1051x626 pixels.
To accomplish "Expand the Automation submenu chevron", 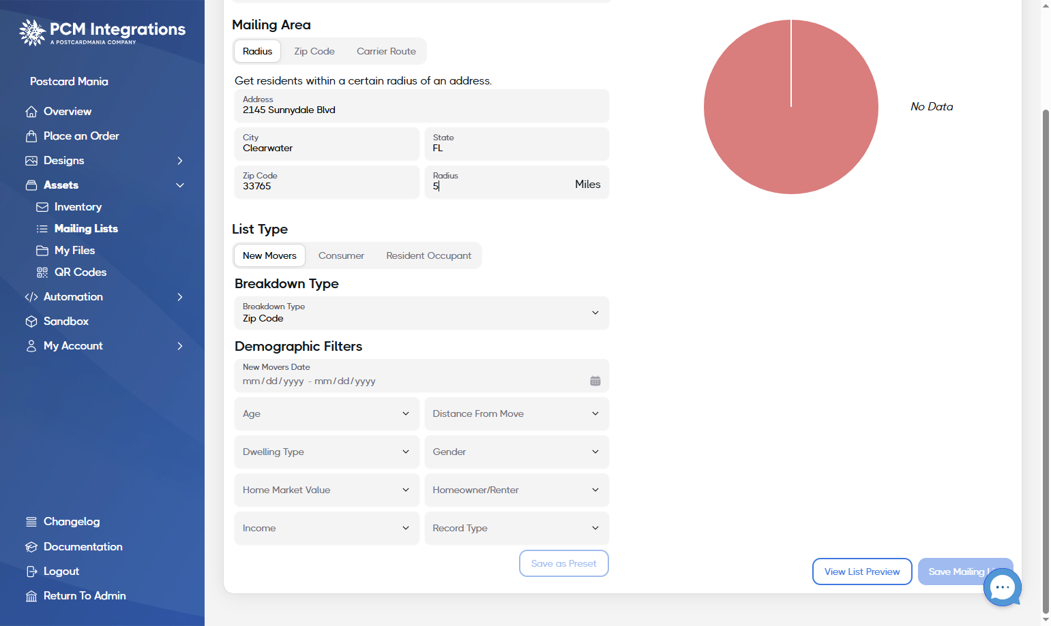I will pyautogui.click(x=180, y=297).
